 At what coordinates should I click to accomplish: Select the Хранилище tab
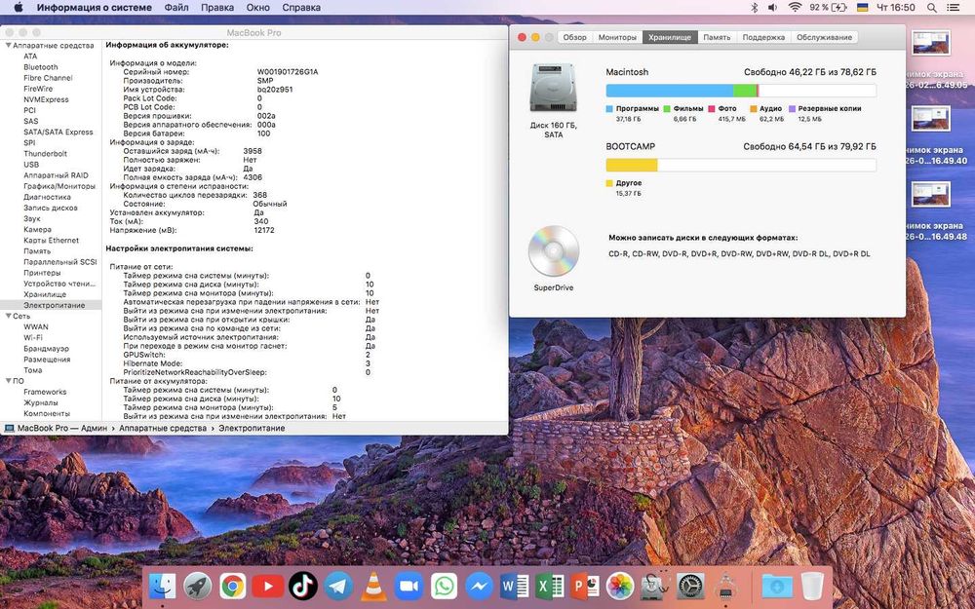[x=670, y=37]
